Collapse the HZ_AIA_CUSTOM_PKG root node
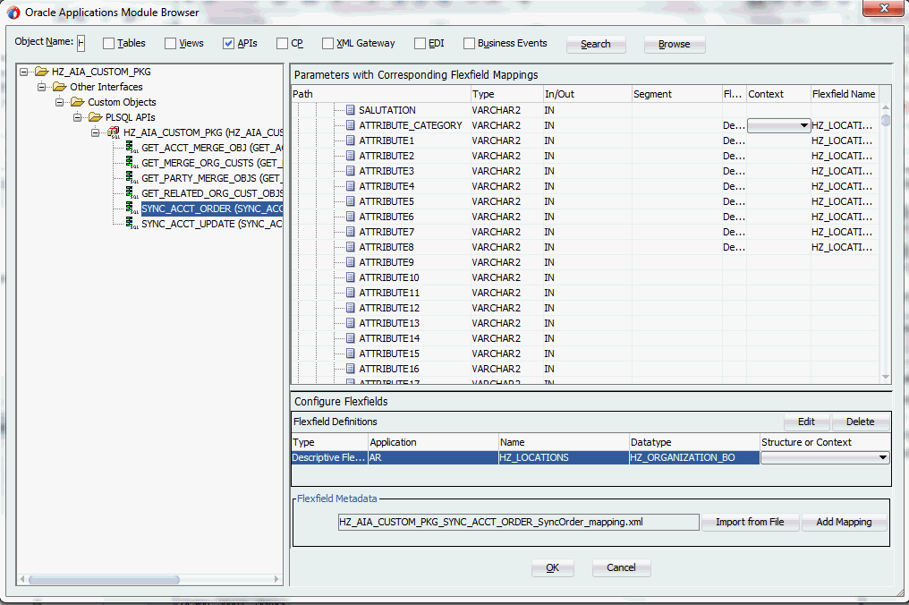Screen dimensions: 909x605 24,72
